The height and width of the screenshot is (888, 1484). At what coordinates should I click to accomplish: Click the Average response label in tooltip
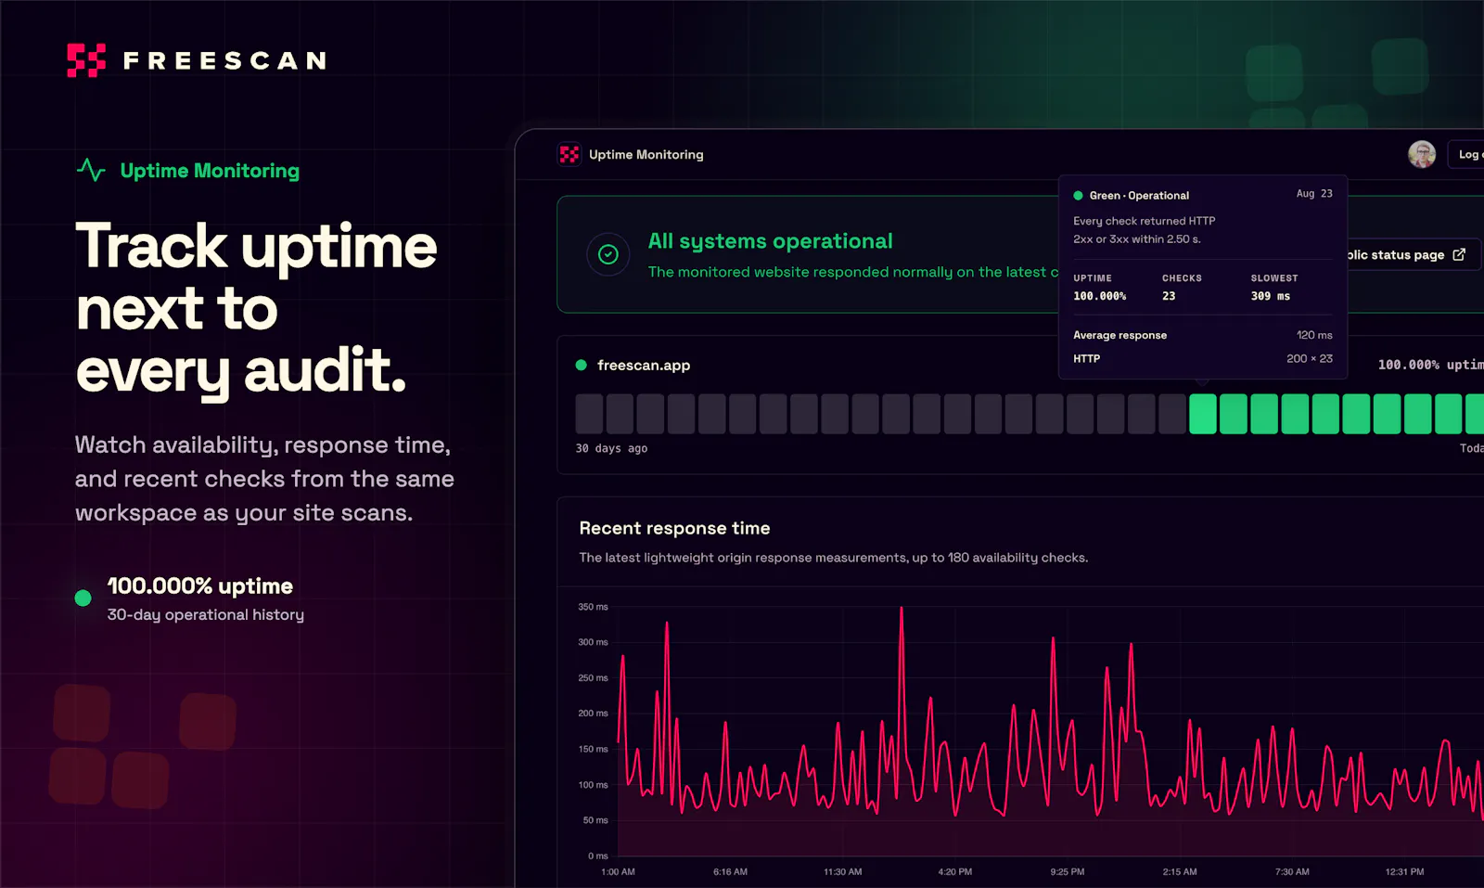[x=1120, y=335]
